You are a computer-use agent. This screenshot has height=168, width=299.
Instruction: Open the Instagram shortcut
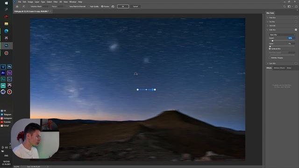tap(6, 118)
